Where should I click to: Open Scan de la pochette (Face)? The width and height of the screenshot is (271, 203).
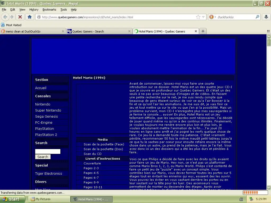tap(104, 144)
